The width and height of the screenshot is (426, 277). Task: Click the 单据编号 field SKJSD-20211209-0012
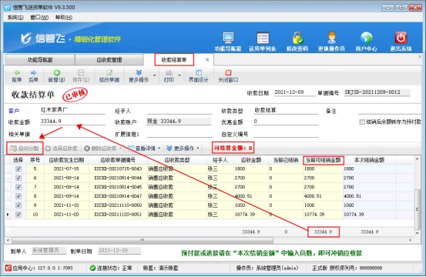pos(377,92)
